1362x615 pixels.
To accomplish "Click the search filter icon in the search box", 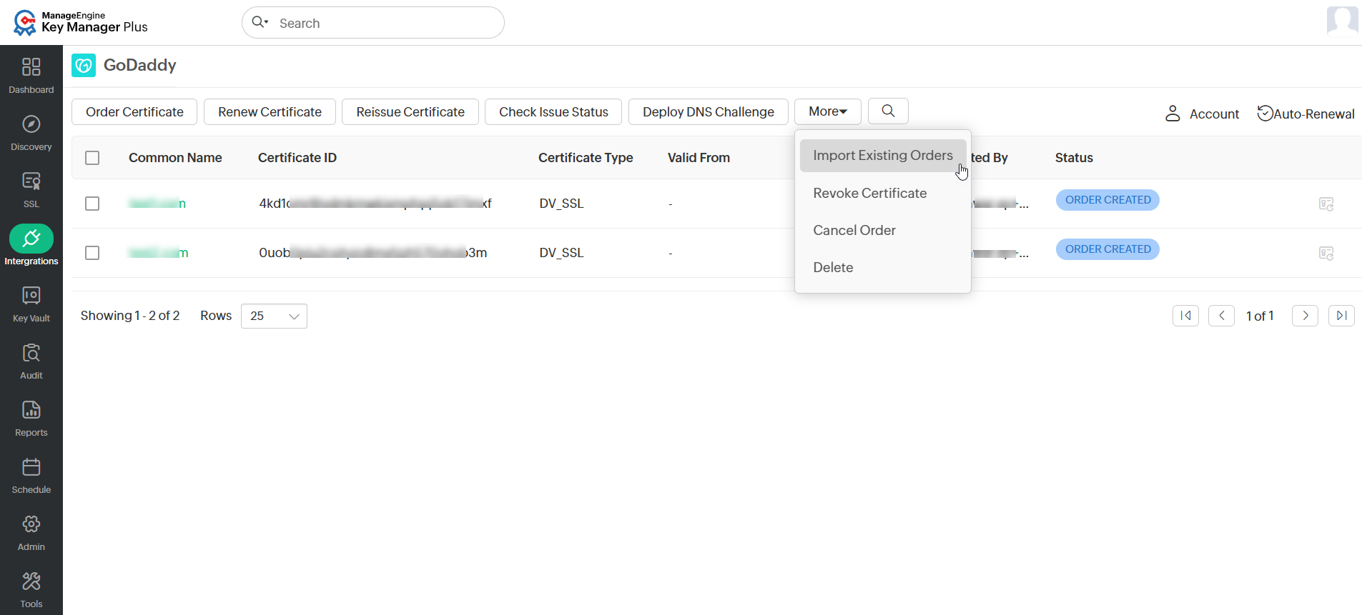I will coord(260,22).
